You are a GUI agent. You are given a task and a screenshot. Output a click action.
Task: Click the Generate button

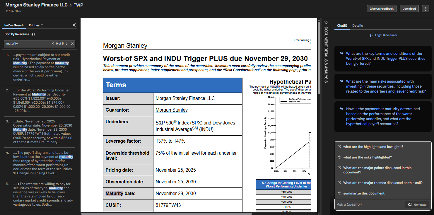(x=417, y=204)
